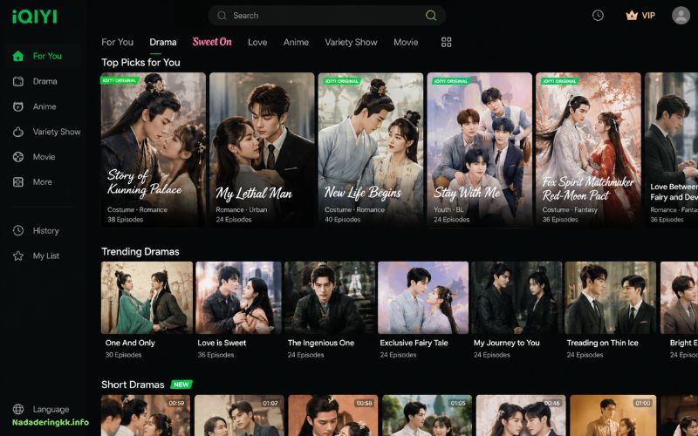The image size is (698, 436).
Task: Open Love is Sweet thumbnail
Action: [x=238, y=297]
